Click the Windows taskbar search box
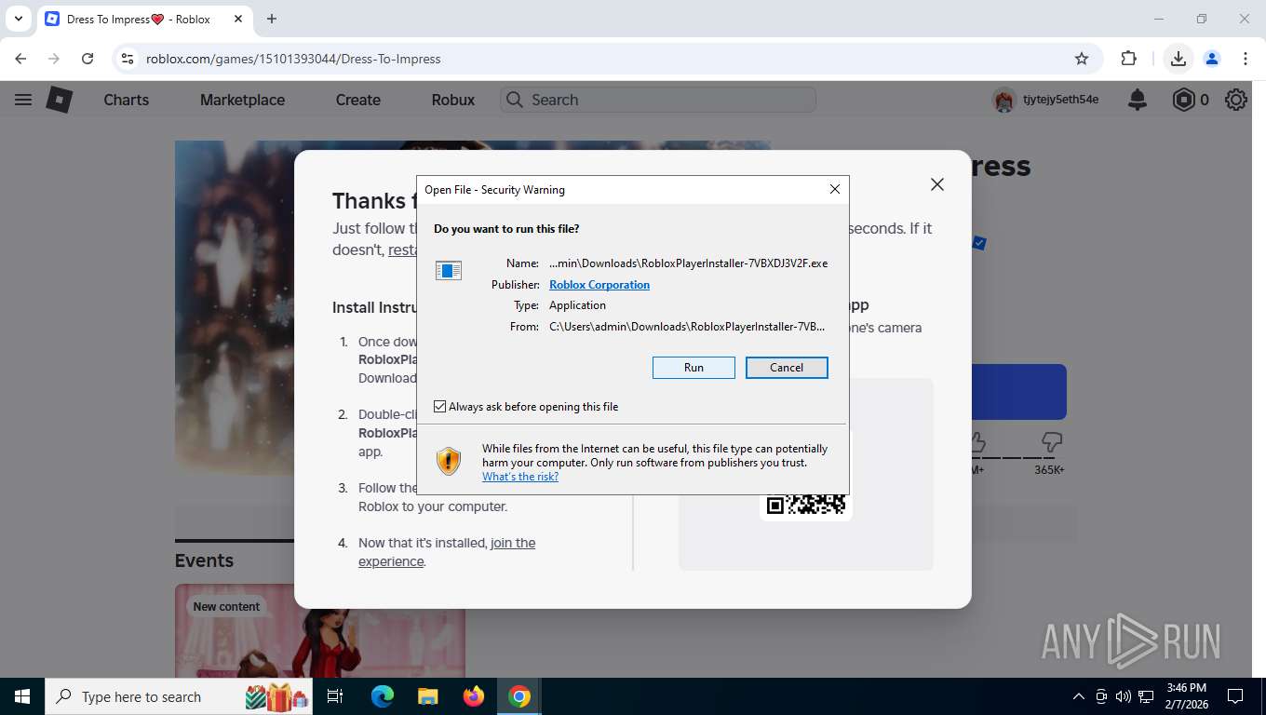 pyautogui.click(x=181, y=696)
